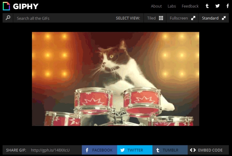232x156 pixels.
Task: Switch to Tiled view
Action: (x=155, y=18)
